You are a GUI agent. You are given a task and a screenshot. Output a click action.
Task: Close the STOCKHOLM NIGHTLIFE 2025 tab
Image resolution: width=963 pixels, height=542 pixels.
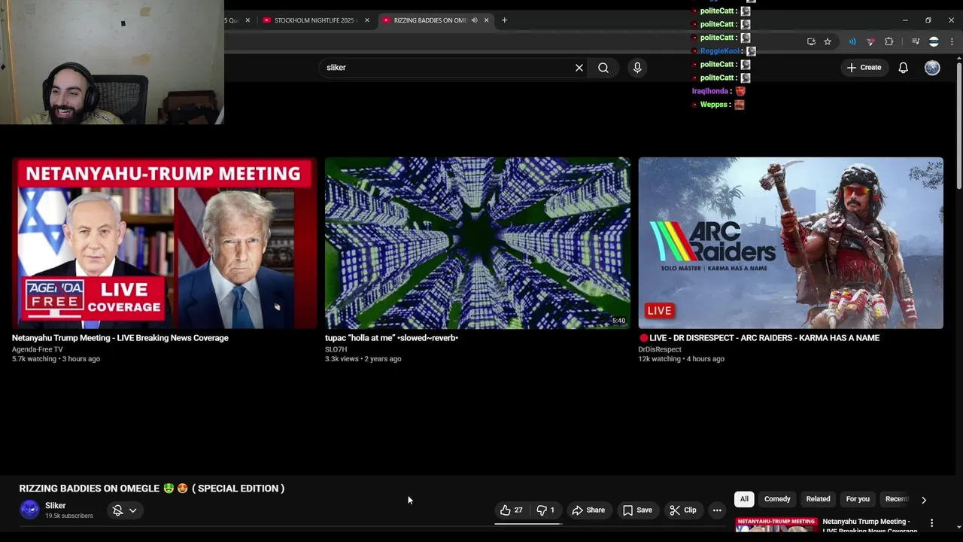coord(367,20)
